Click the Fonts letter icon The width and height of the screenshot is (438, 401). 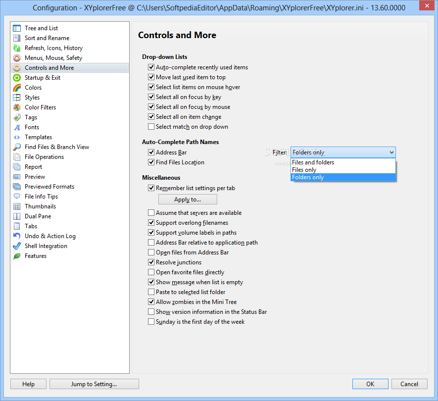[x=17, y=127]
